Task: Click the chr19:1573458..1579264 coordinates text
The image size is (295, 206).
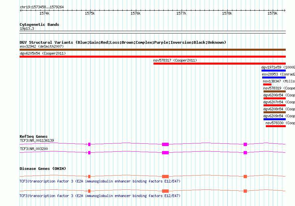Action: [42, 7]
